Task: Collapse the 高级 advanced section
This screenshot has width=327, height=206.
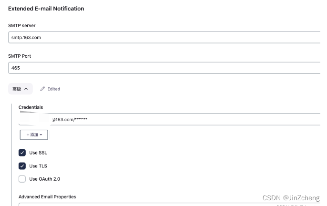Action: click(x=21, y=89)
